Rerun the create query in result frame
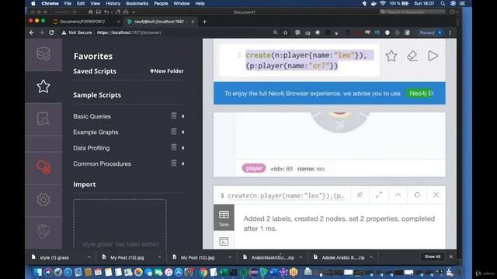The width and height of the screenshot is (497, 279). pos(417,195)
